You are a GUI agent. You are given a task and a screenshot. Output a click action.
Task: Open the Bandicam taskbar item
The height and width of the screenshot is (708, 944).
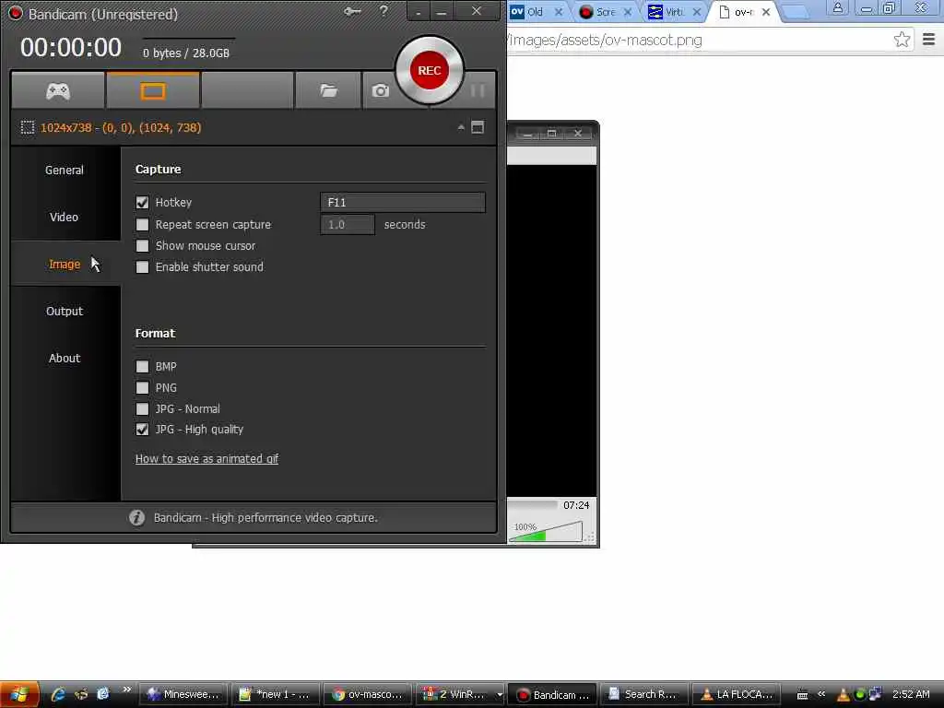pos(552,694)
